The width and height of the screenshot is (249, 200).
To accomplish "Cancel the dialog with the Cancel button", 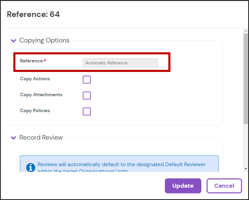I will [x=224, y=186].
